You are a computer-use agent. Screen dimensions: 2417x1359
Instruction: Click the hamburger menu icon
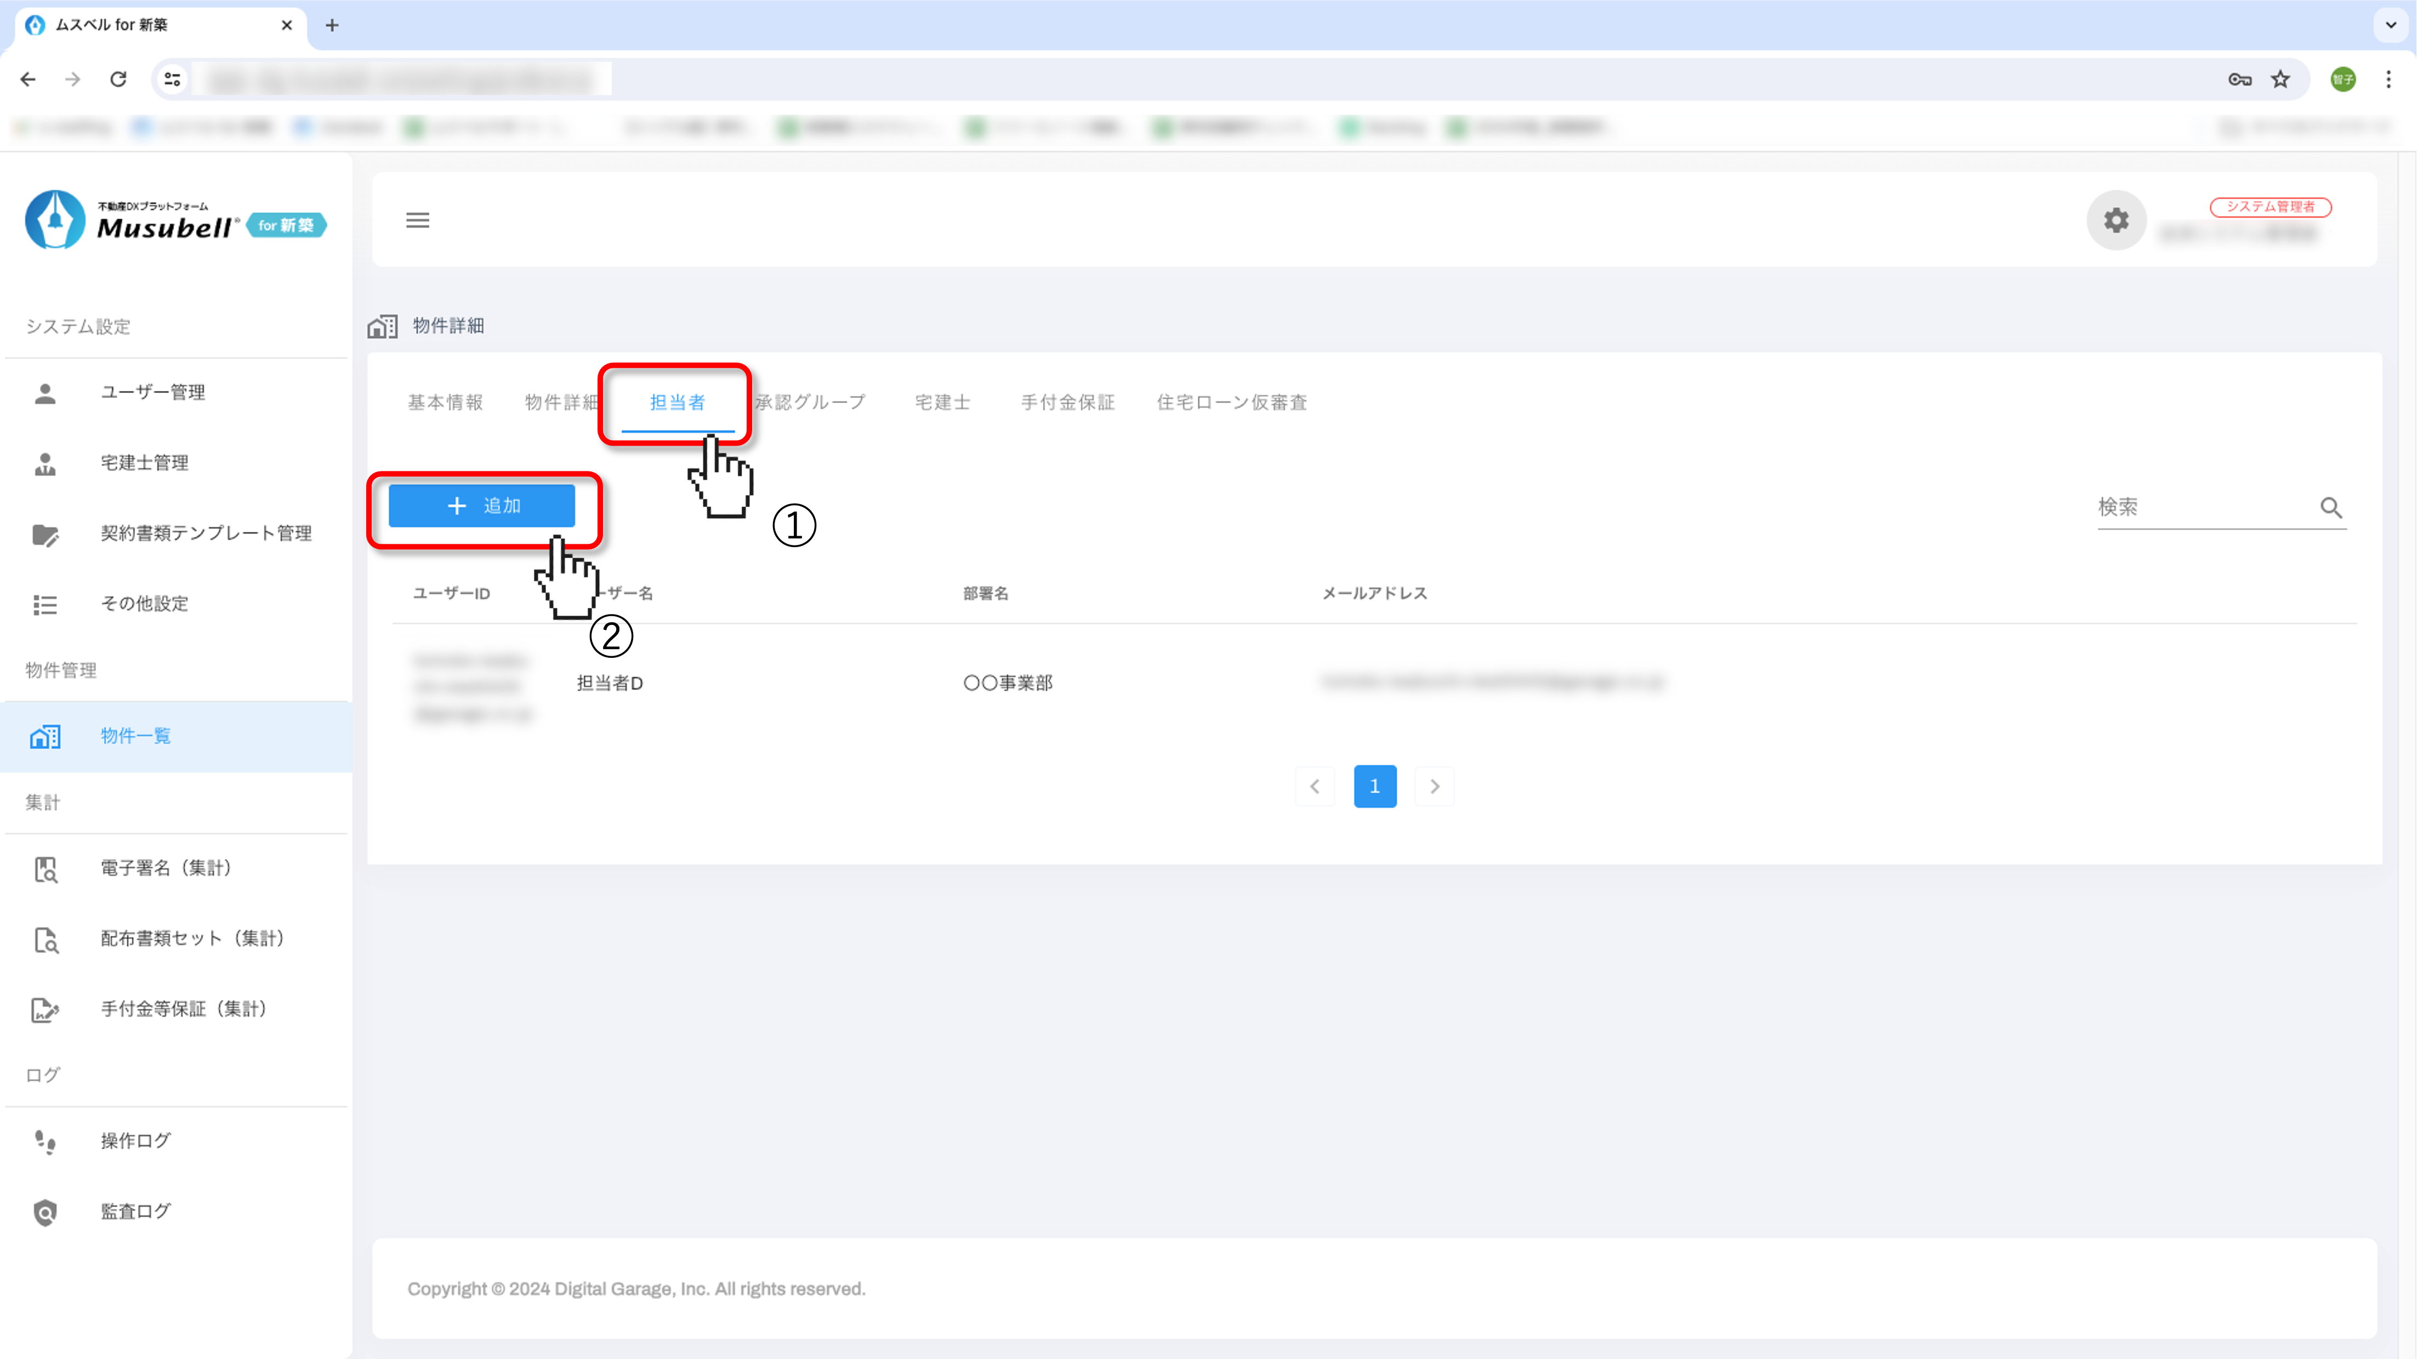pos(418,220)
